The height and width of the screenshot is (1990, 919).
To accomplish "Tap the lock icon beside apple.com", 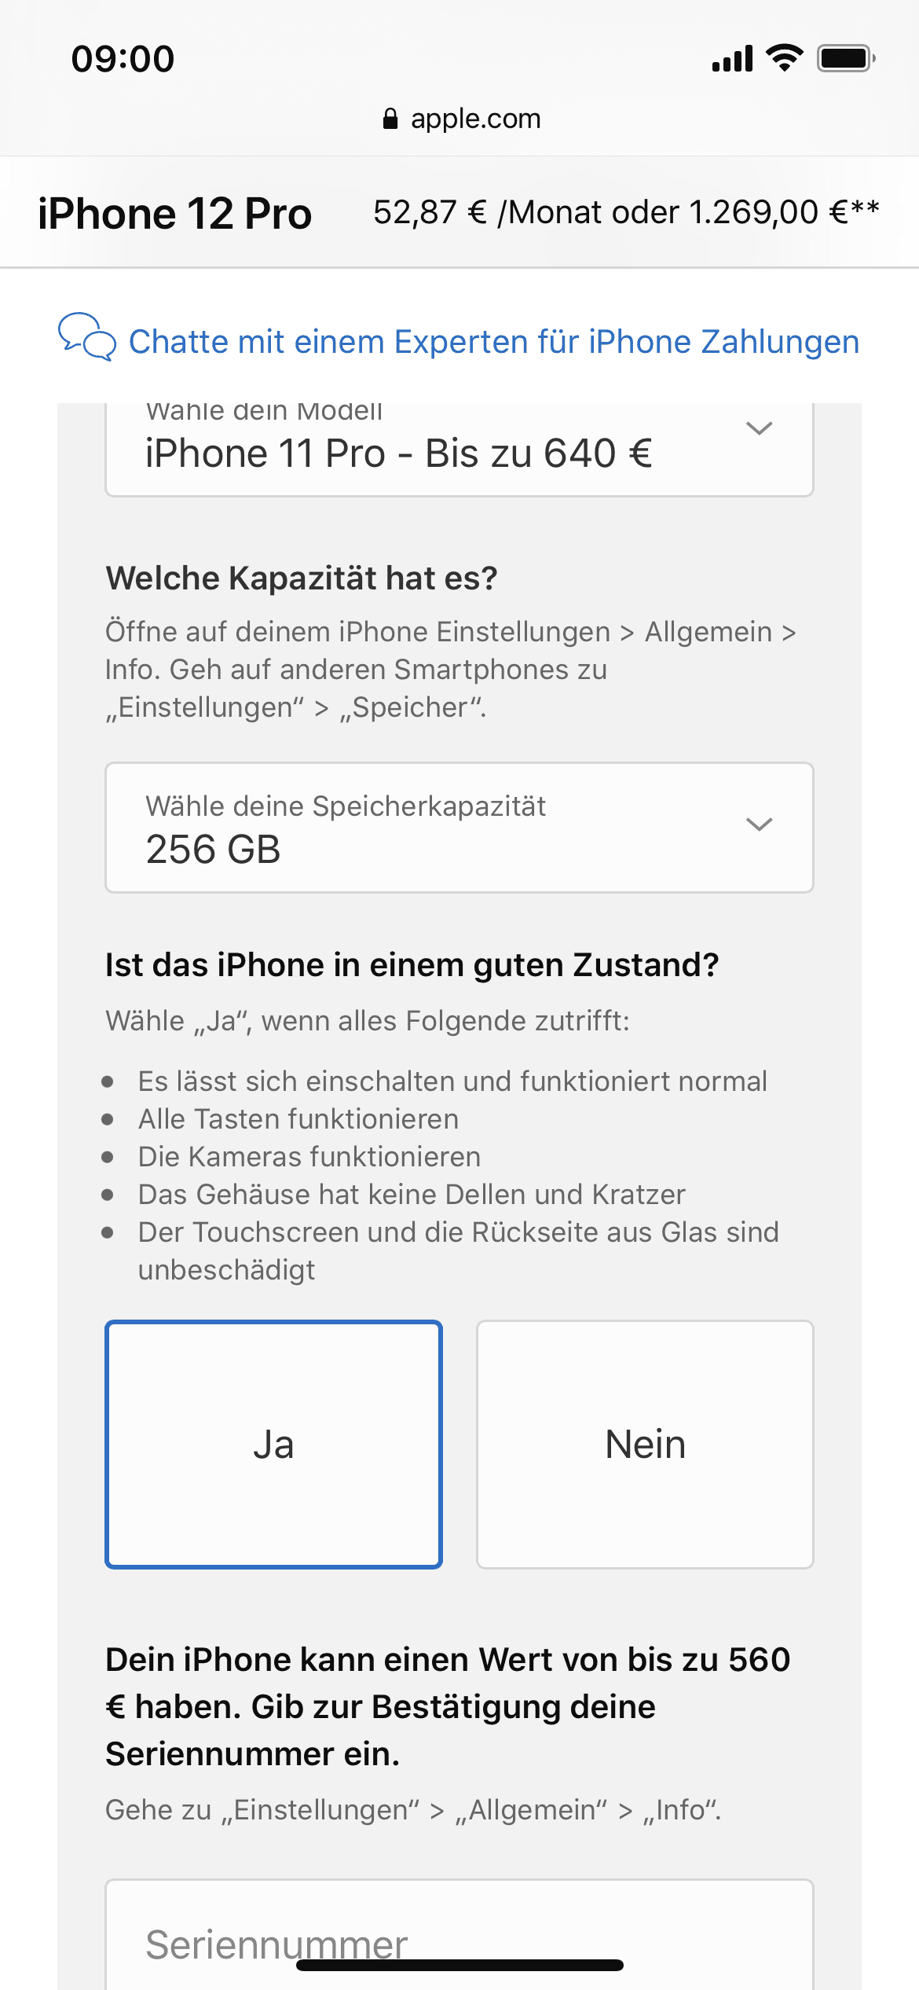I will tap(390, 119).
